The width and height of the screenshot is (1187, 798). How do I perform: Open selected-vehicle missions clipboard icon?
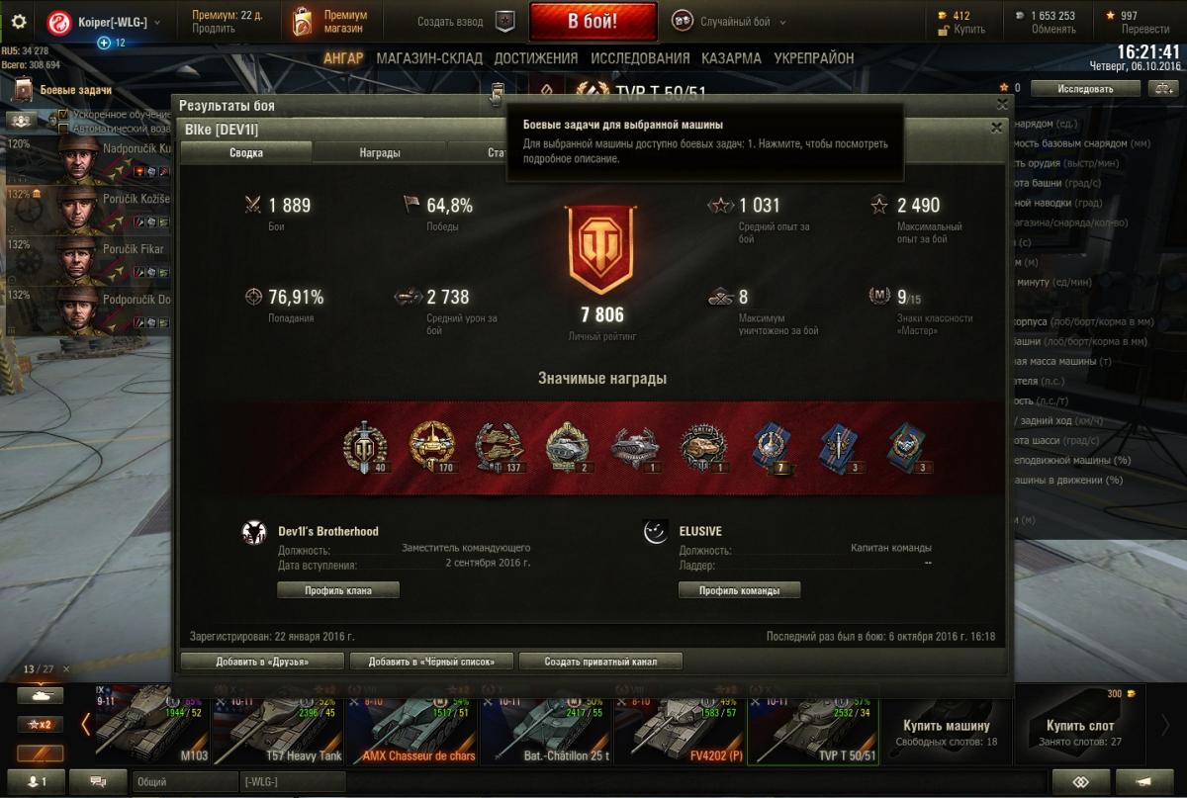(497, 94)
